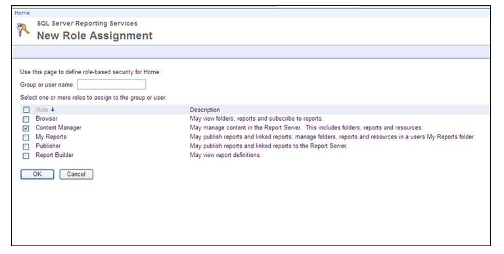504x254 pixels.
Task: Tick the Publisher role checkbox
Action: click(x=26, y=146)
